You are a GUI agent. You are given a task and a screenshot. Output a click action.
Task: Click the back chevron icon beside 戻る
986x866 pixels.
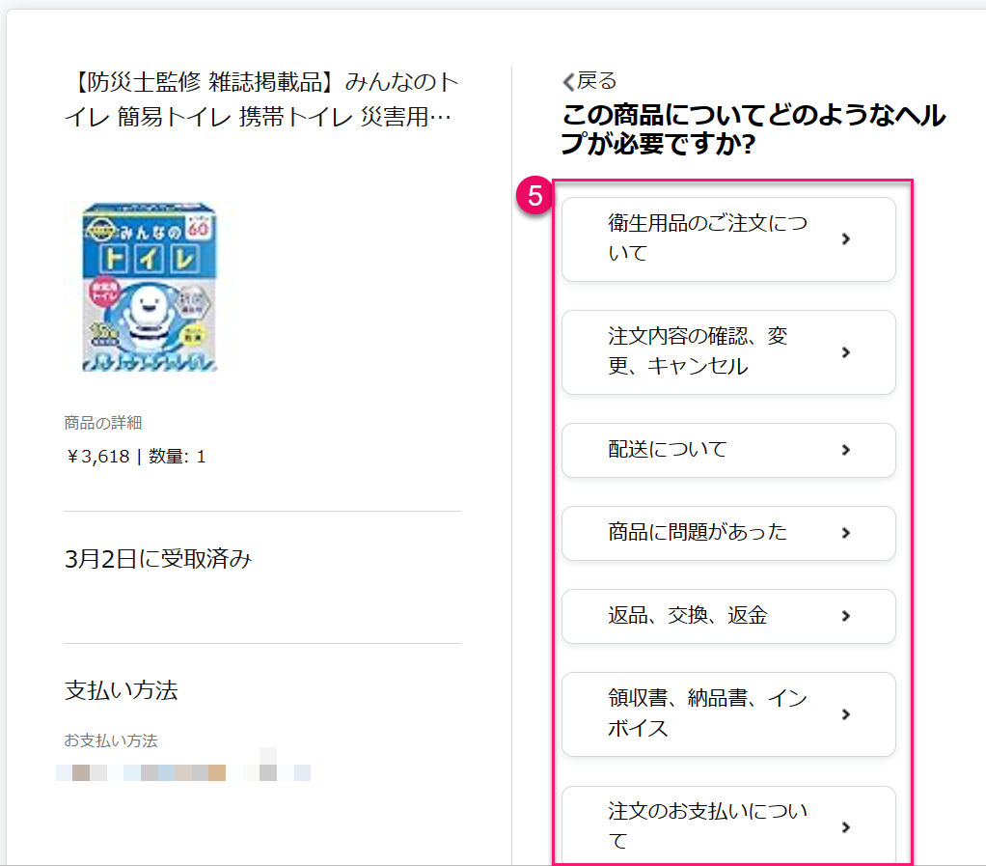(568, 81)
